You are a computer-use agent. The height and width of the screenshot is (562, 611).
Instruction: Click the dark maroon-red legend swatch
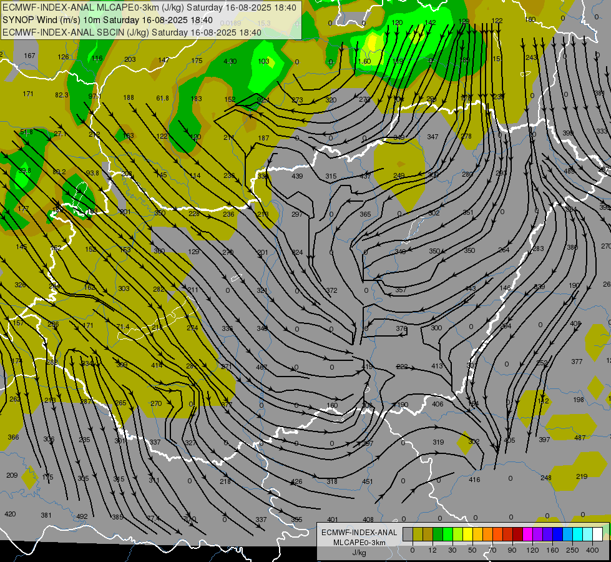[518, 535]
